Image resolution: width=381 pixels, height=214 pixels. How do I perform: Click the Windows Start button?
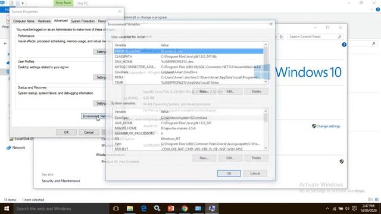pos(7,209)
